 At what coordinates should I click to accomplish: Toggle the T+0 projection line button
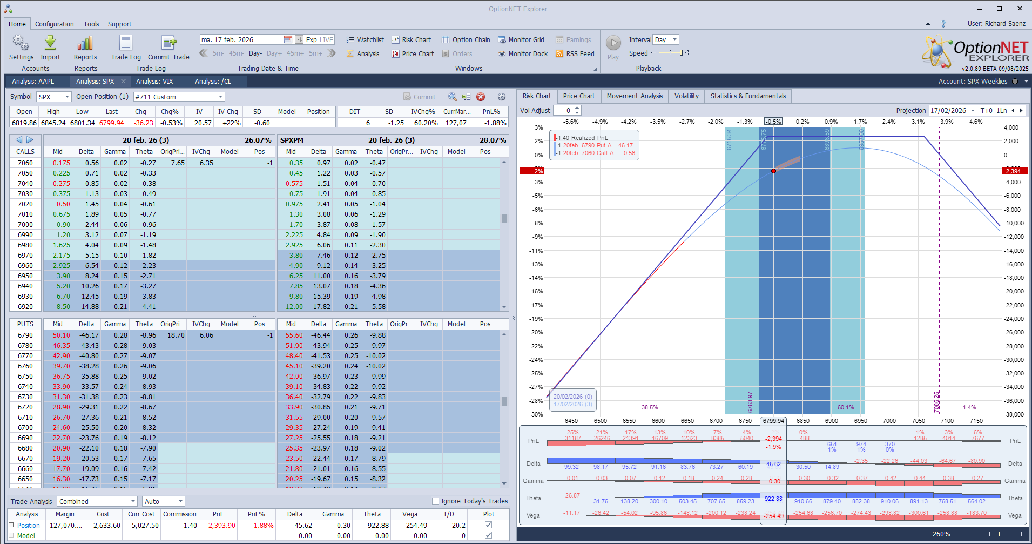click(x=987, y=110)
